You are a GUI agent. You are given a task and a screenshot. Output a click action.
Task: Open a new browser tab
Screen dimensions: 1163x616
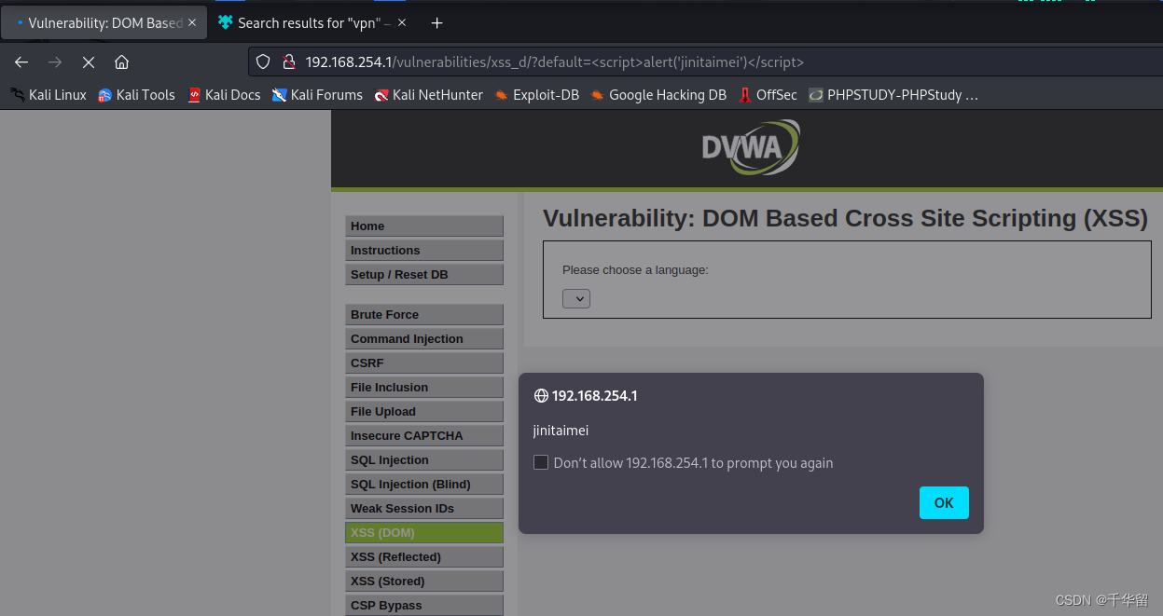point(436,22)
